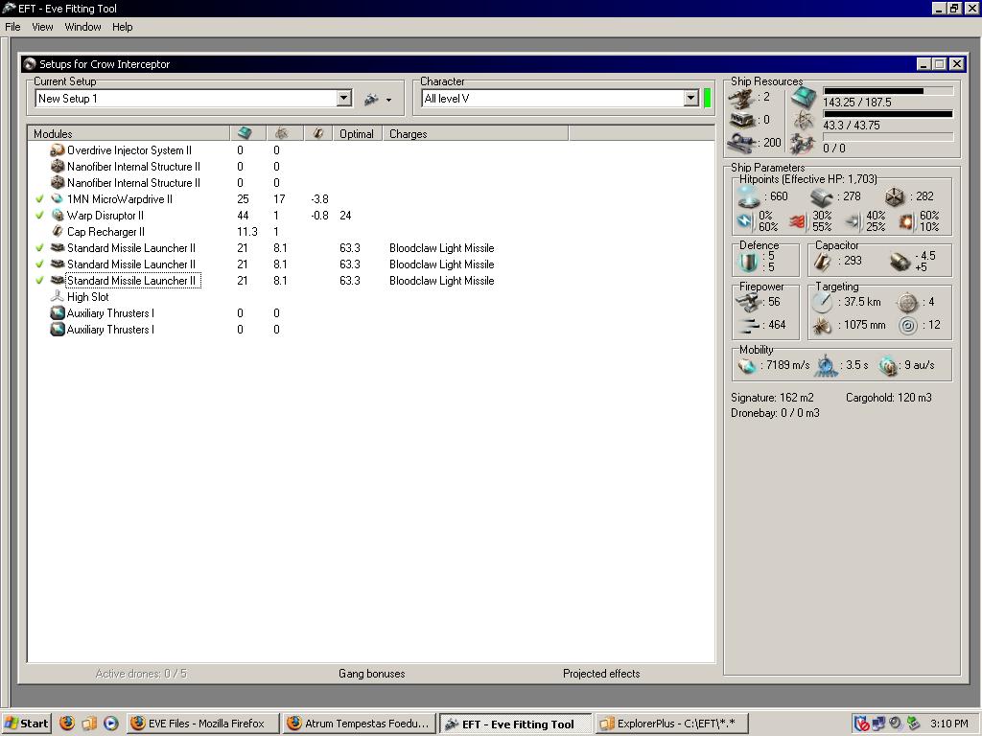This screenshot has width=982, height=736.
Task: Click the system clock showing 3:10 PM
Action: tap(948, 724)
